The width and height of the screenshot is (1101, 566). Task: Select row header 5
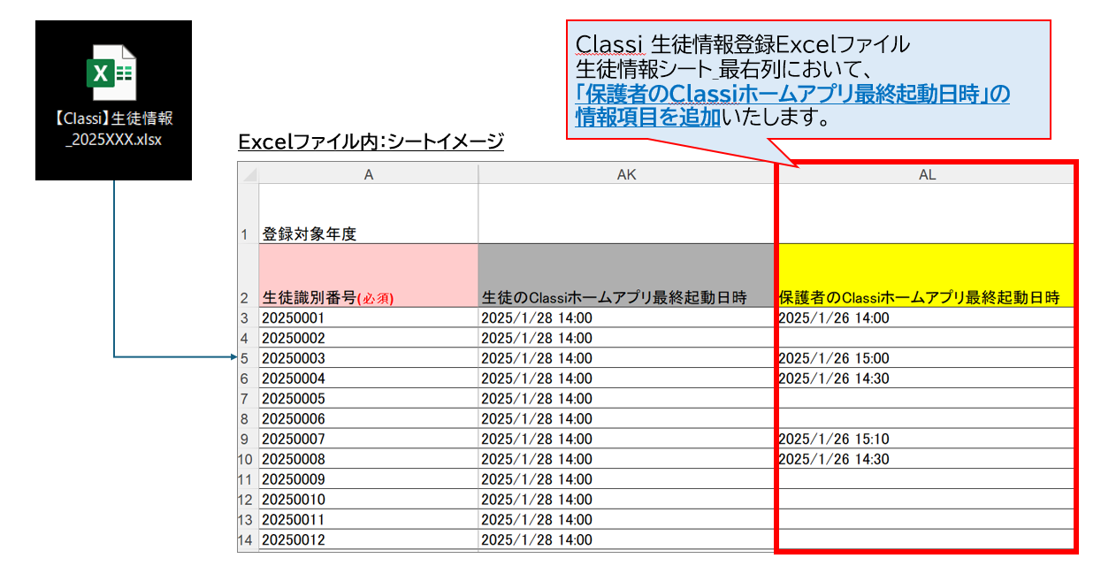point(247,358)
